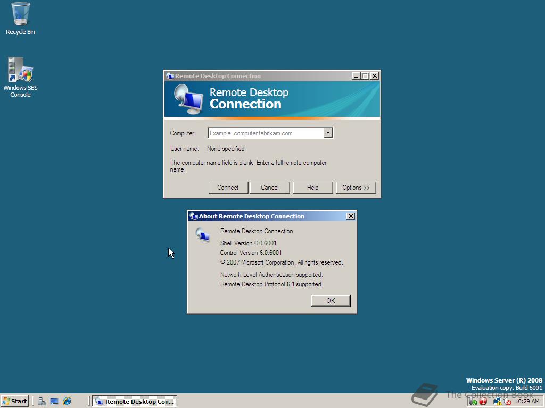Expand the Computer name dropdown arrow

point(328,133)
